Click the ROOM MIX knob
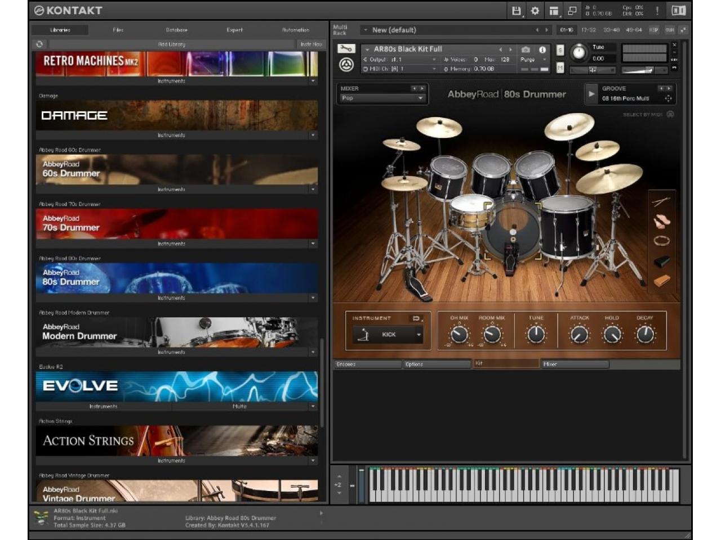The height and width of the screenshot is (540, 721). (492, 335)
